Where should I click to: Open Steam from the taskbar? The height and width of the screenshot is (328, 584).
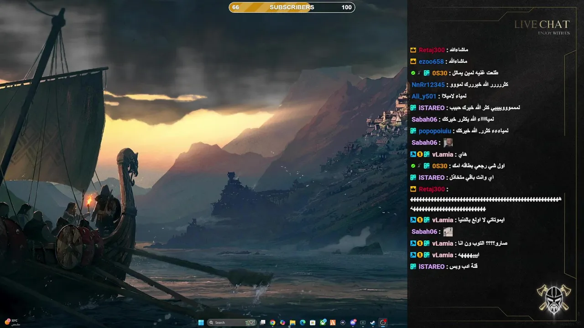click(x=373, y=323)
